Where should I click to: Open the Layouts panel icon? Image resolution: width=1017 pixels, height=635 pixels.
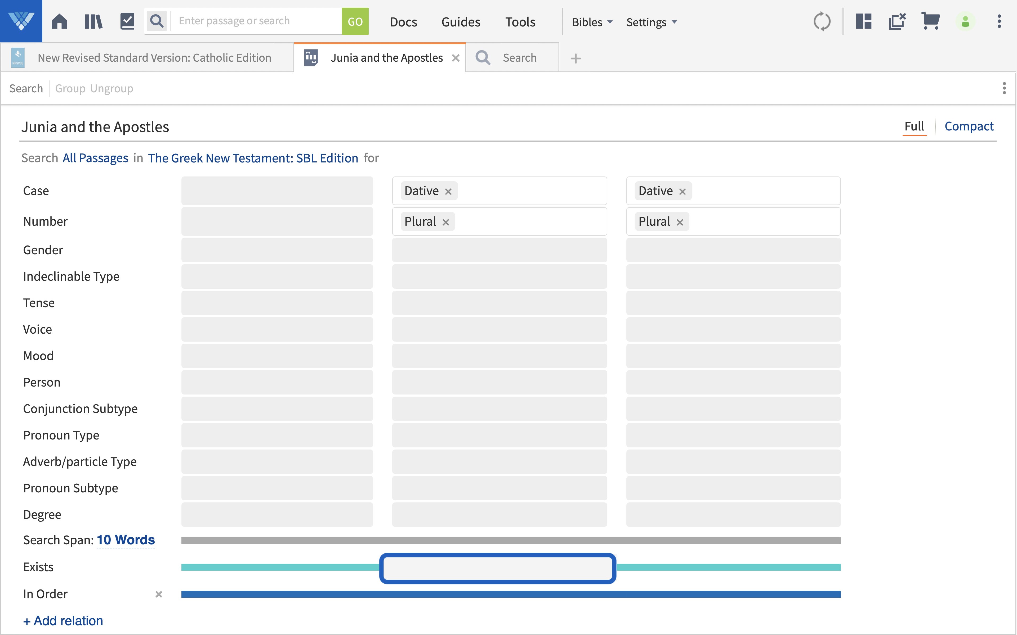coord(864,21)
